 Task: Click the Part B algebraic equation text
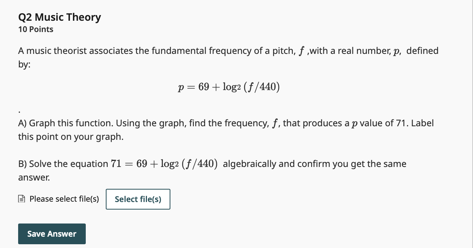pyautogui.click(x=212, y=170)
